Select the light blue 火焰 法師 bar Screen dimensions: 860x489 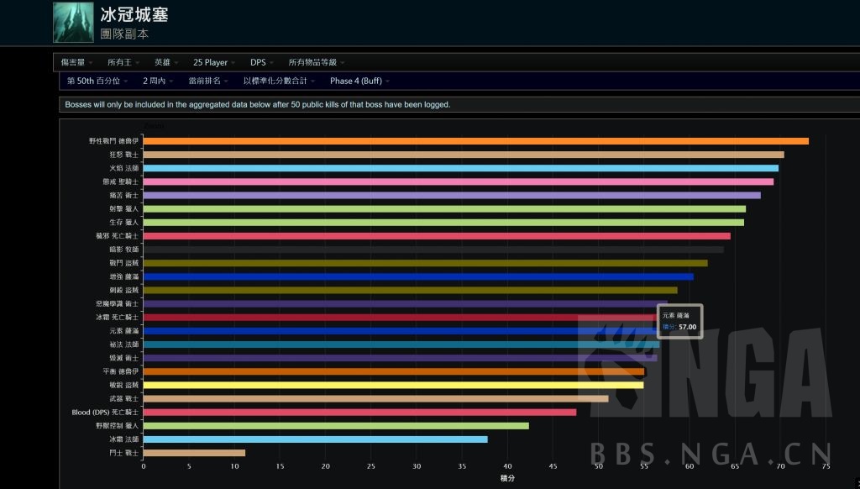pos(461,168)
